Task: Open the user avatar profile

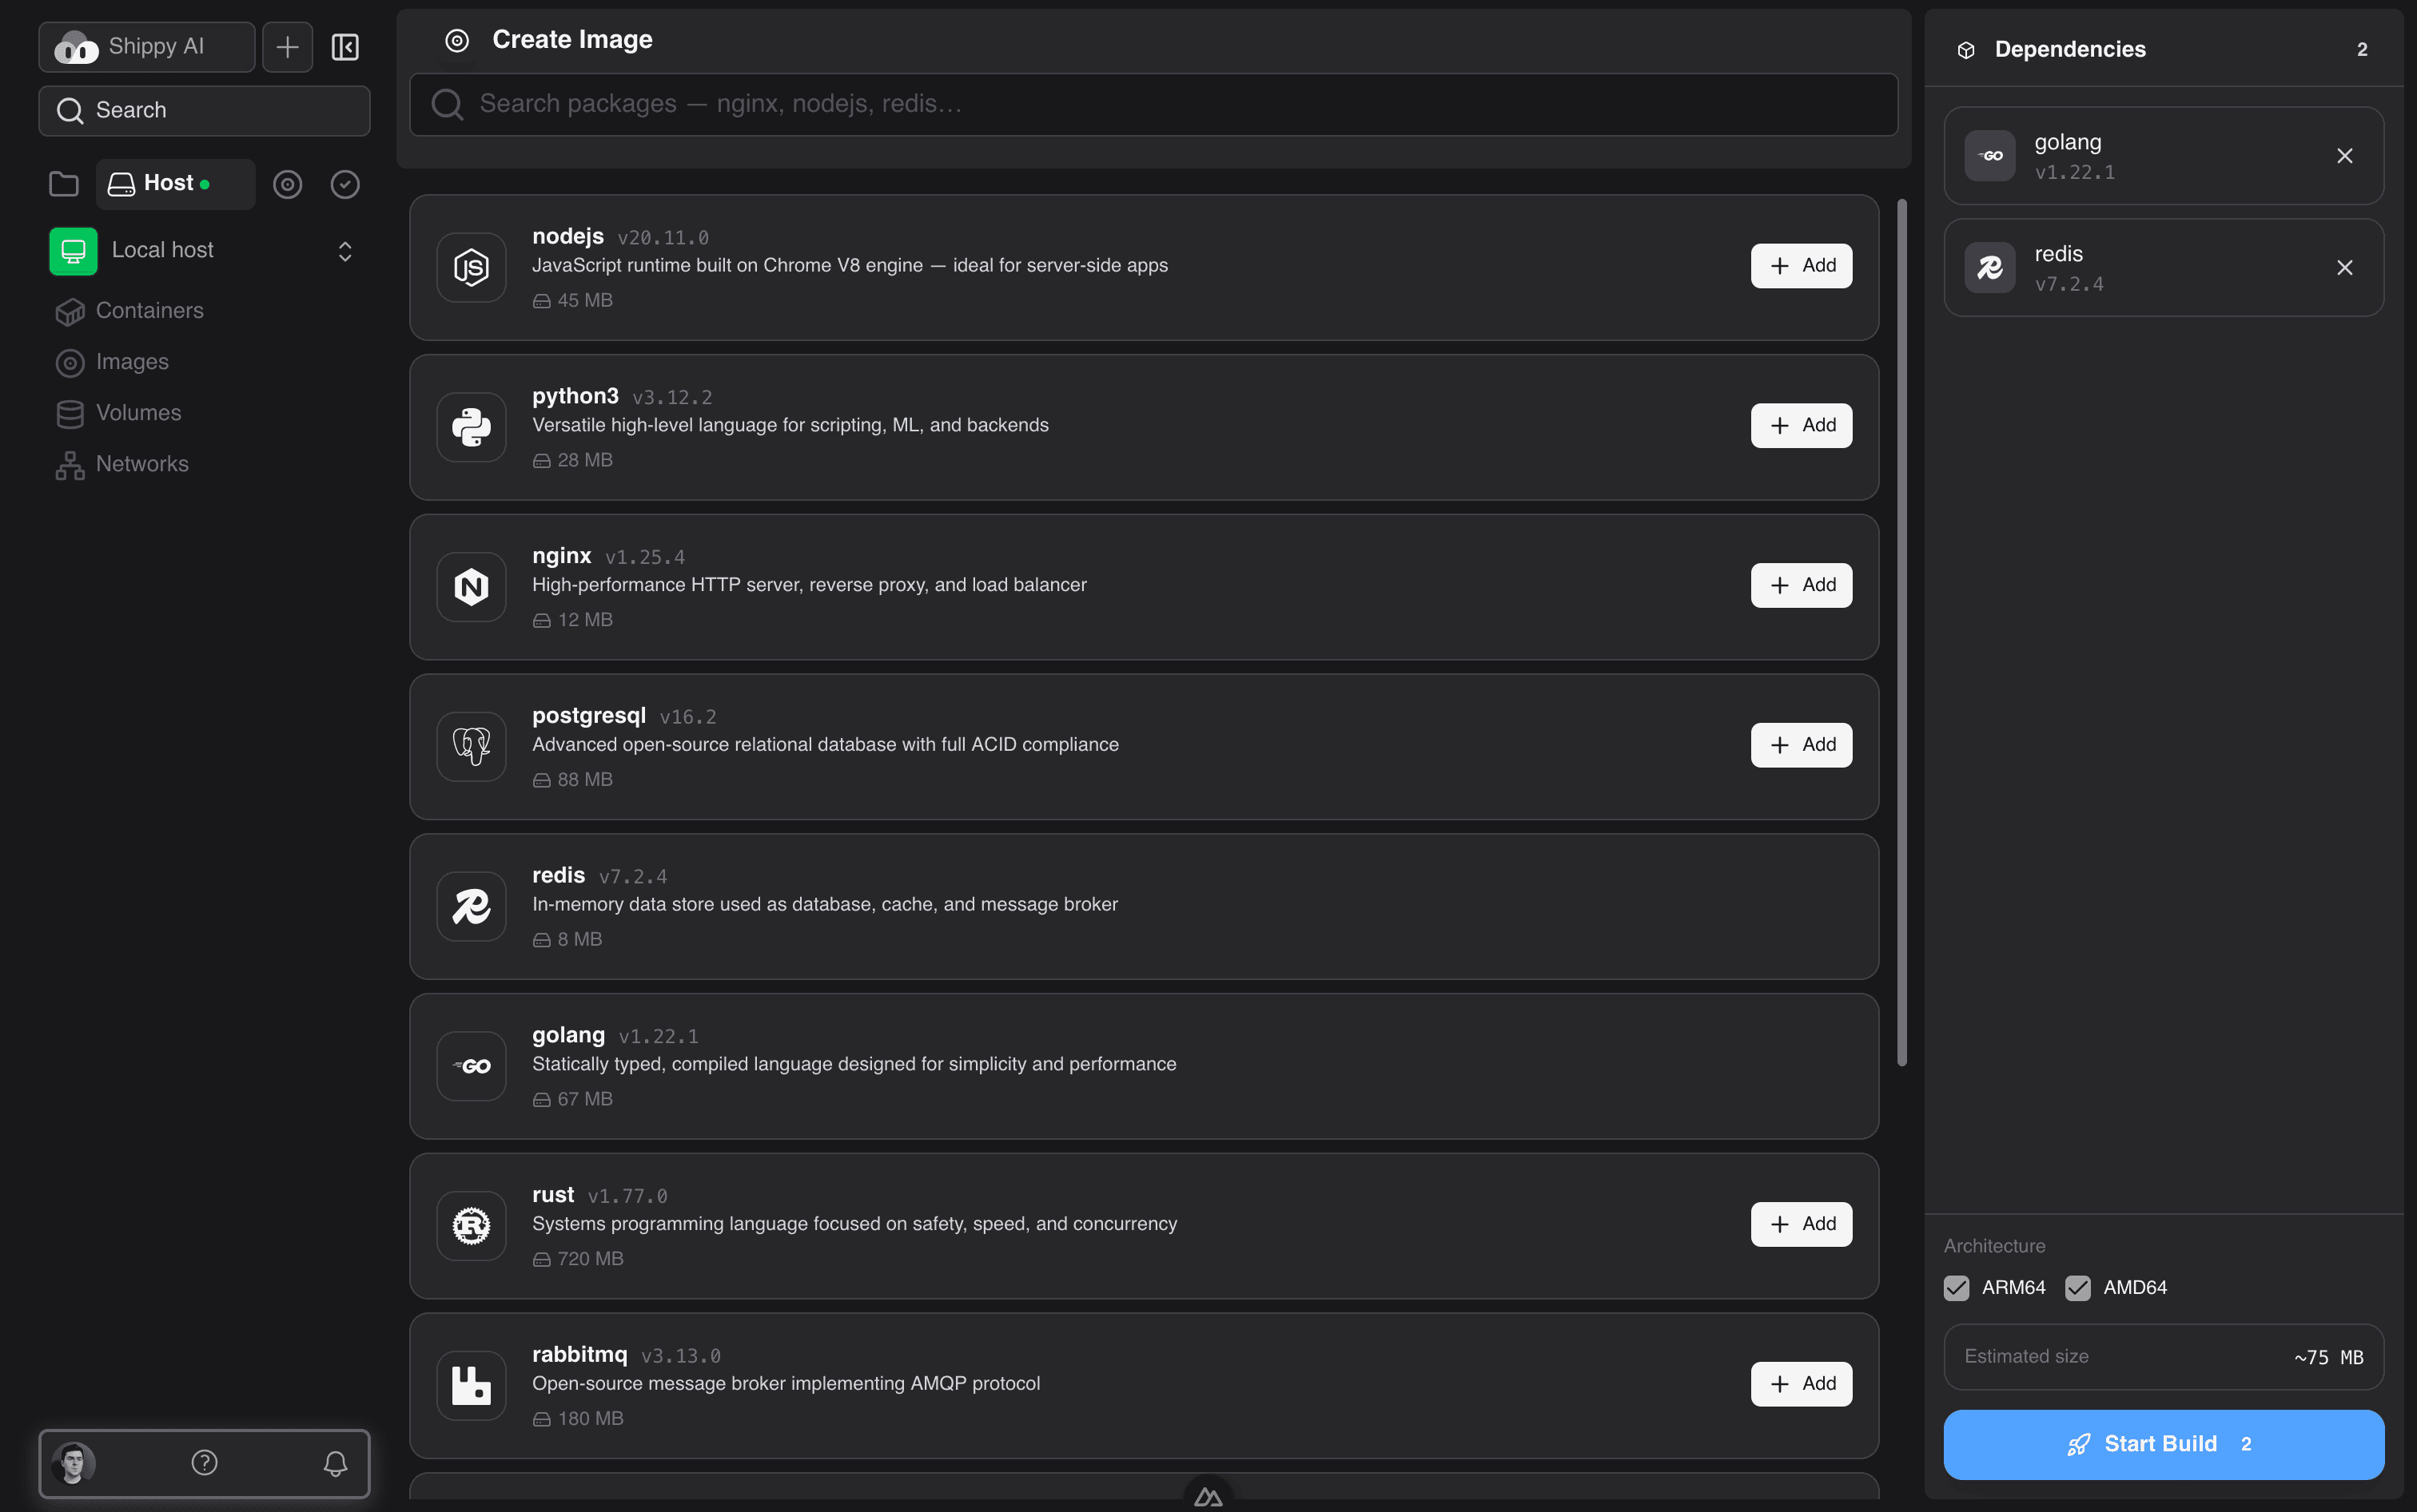Action: pos(73,1463)
